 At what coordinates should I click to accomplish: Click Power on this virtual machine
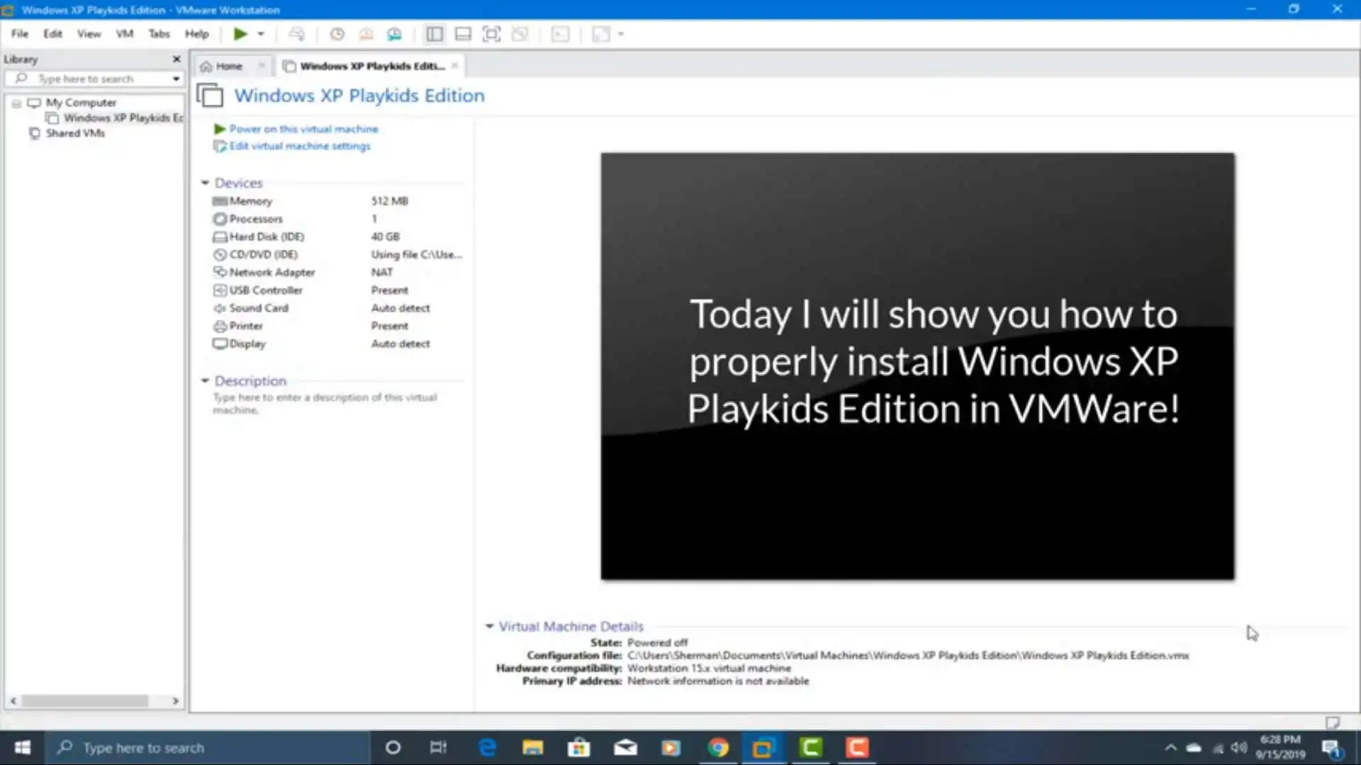[303, 129]
